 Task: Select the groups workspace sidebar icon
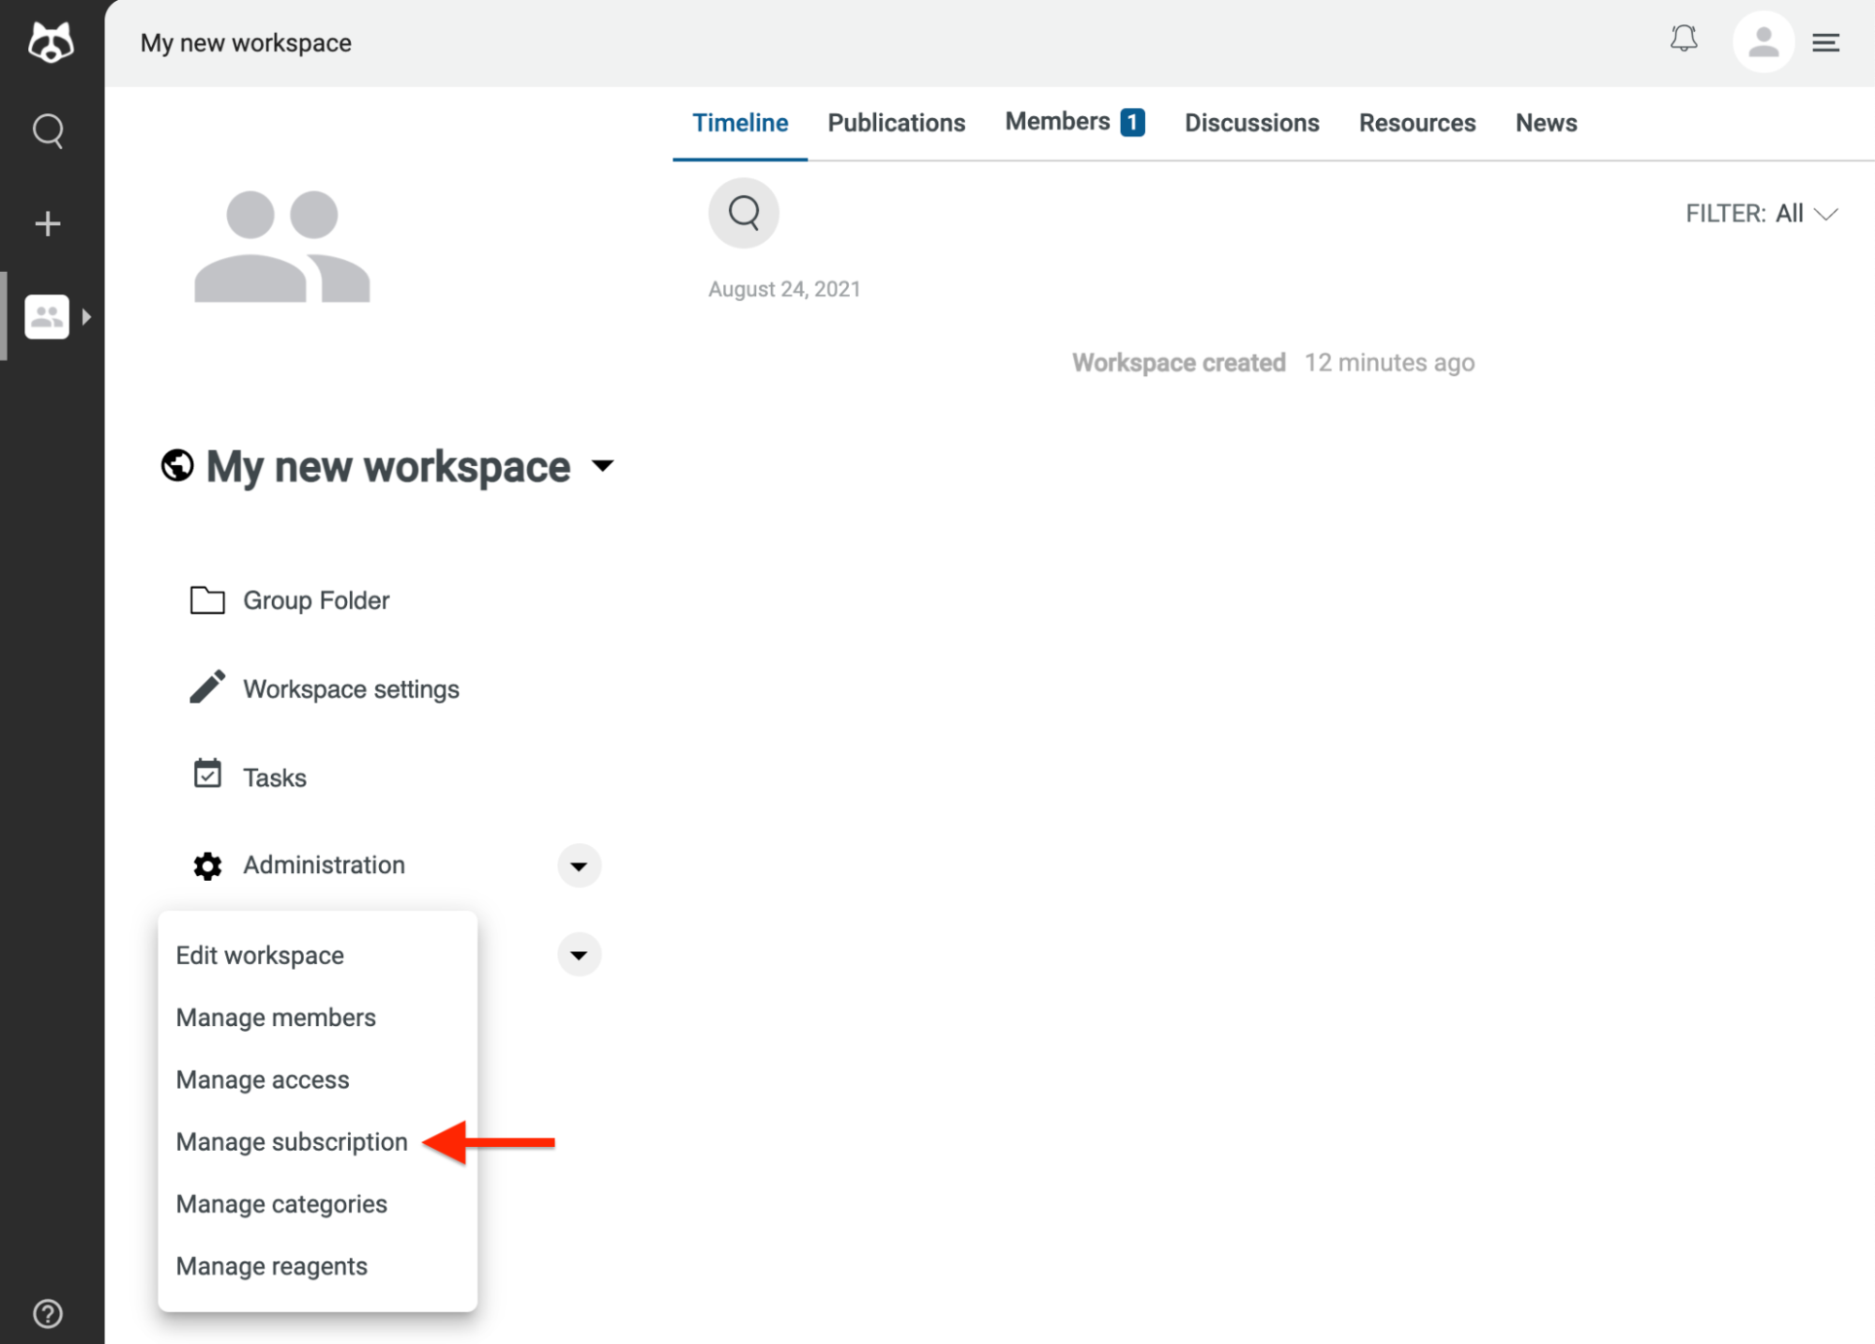pyautogui.click(x=47, y=317)
